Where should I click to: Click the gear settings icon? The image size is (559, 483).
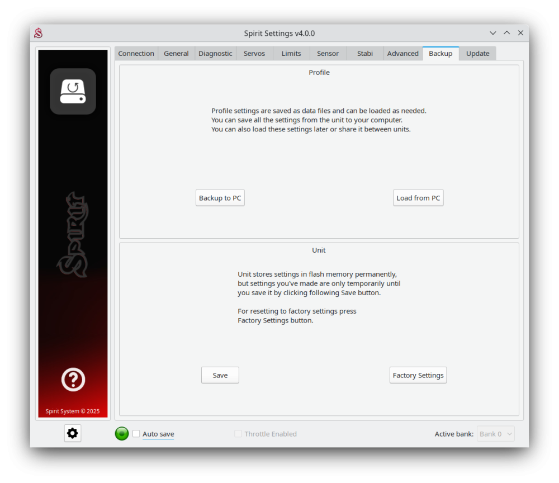[x=73, y=433]
